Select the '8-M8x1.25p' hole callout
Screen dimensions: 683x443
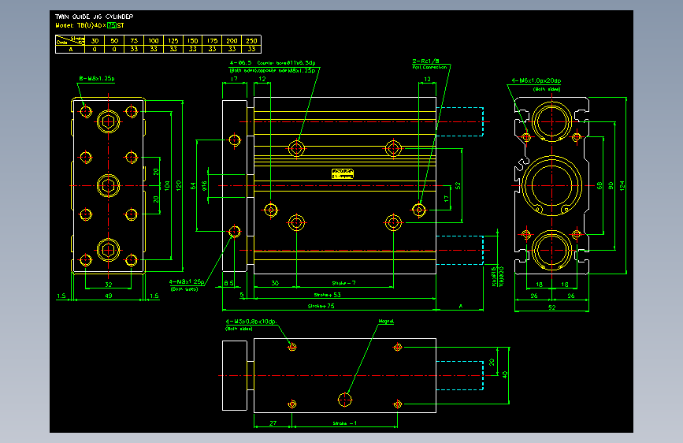(x=97, y=79)
